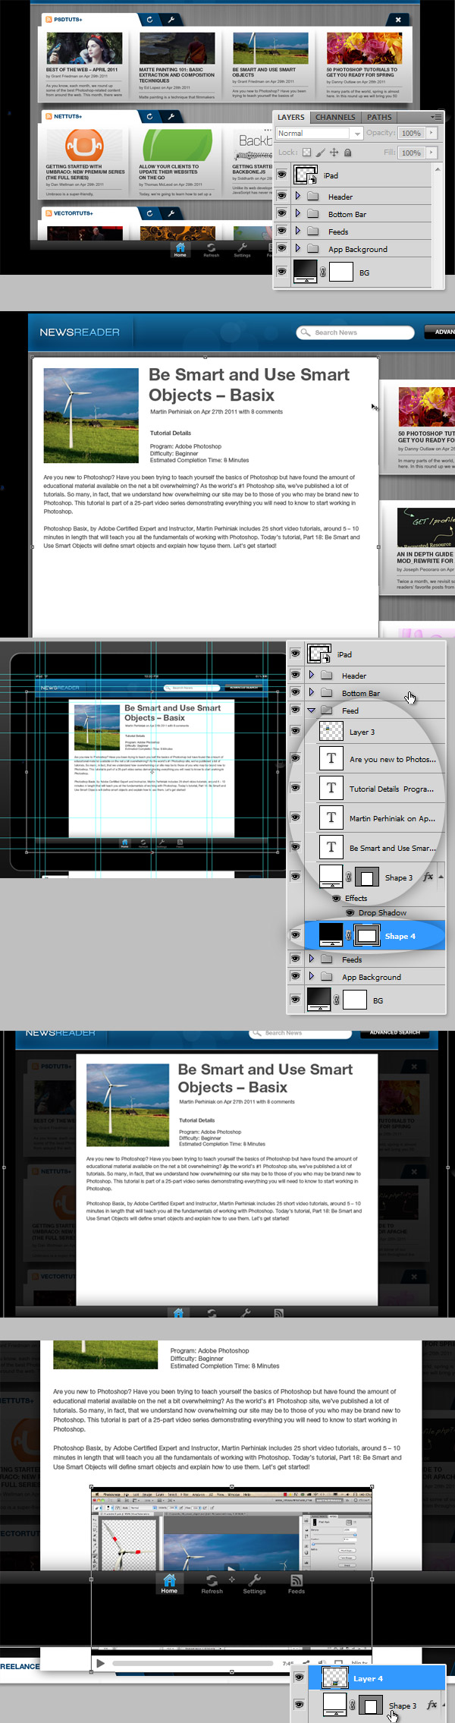Screen dimensions: 455x1723
Task: Click the refresh icon on the PSDTUTS+ tab
Action: tap(149, 19)
